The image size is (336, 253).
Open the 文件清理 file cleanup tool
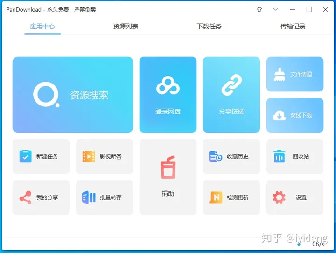294,74
